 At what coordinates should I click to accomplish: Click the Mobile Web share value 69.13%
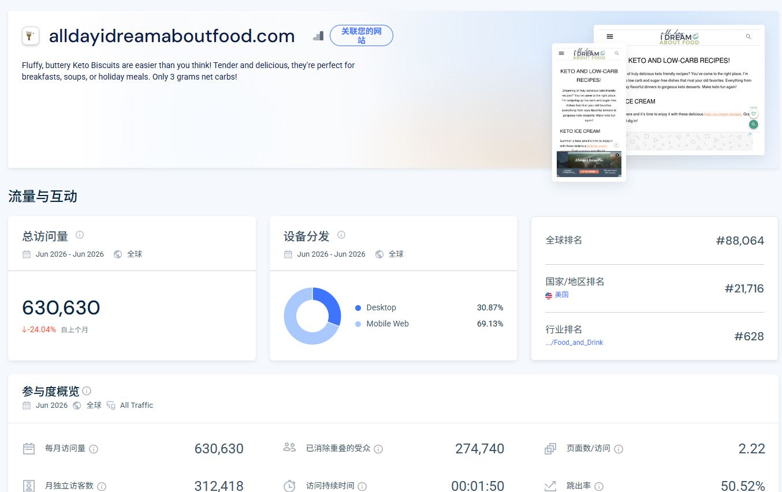(490, 324)
